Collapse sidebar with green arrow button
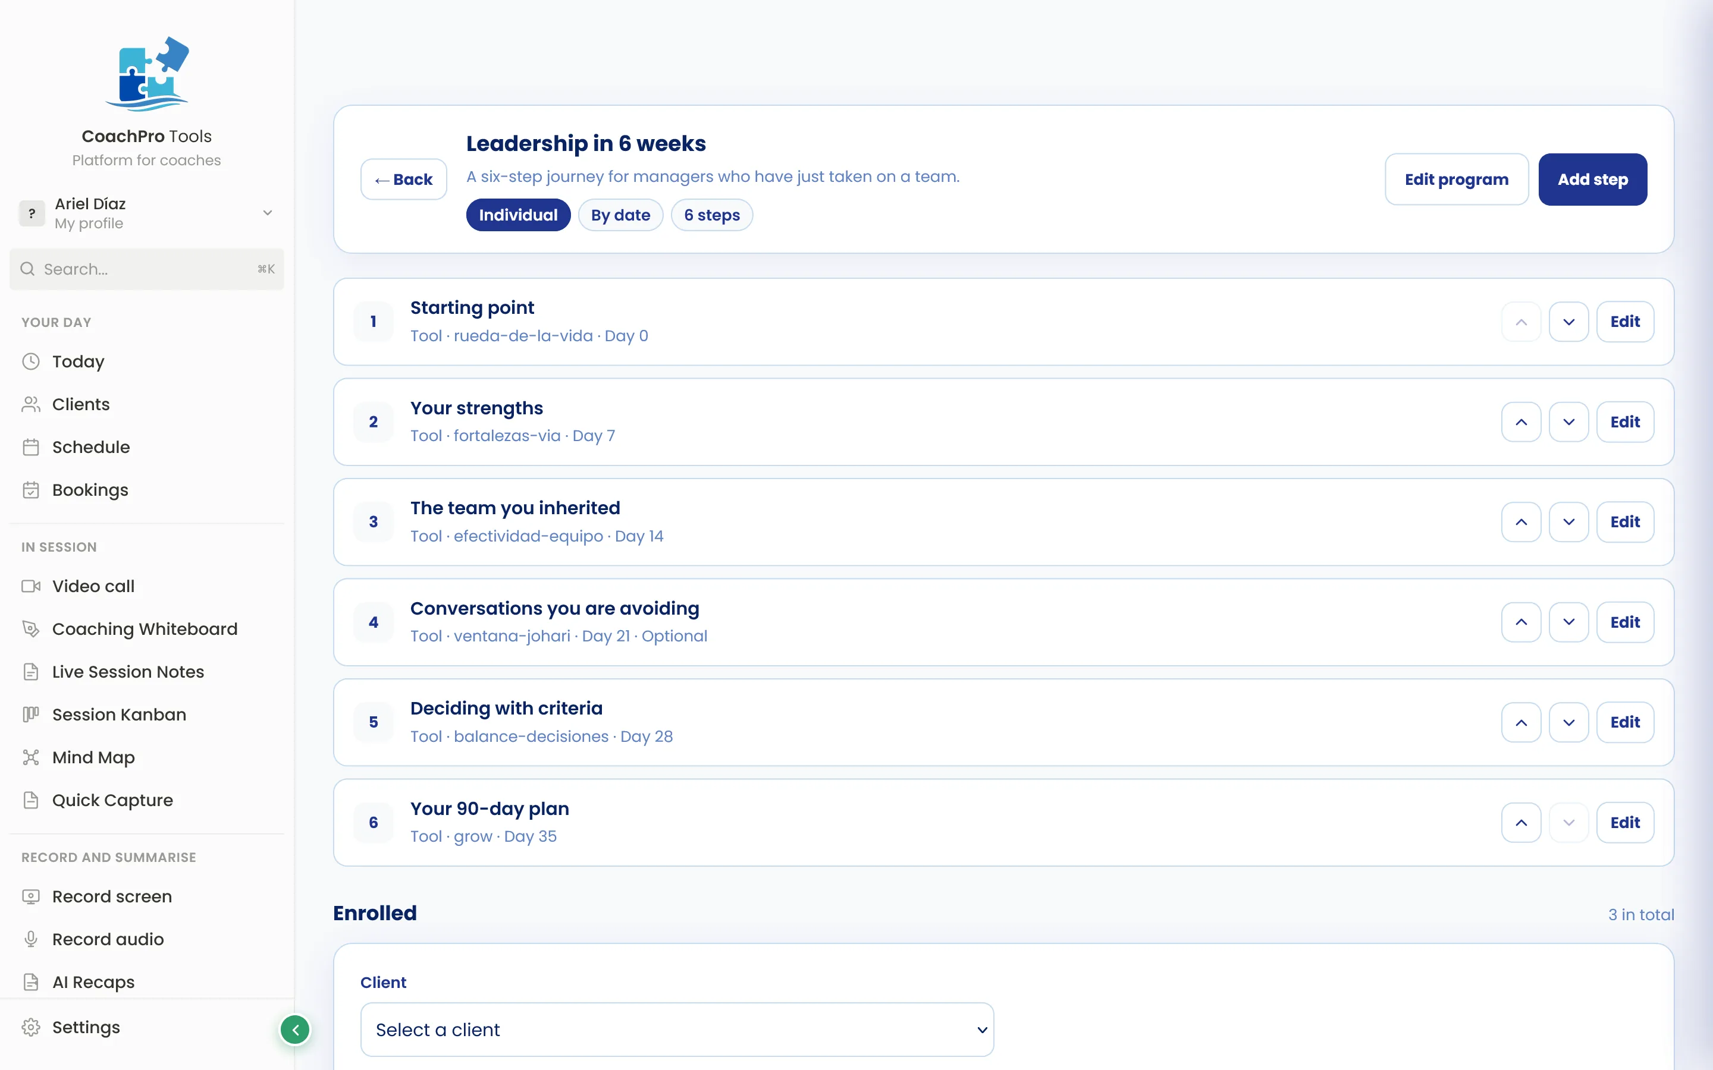 (x=295, y=1030)
